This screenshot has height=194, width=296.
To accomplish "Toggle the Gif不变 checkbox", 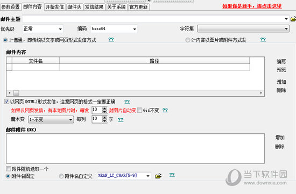I will pyautogui.click(x=139, y=110).
